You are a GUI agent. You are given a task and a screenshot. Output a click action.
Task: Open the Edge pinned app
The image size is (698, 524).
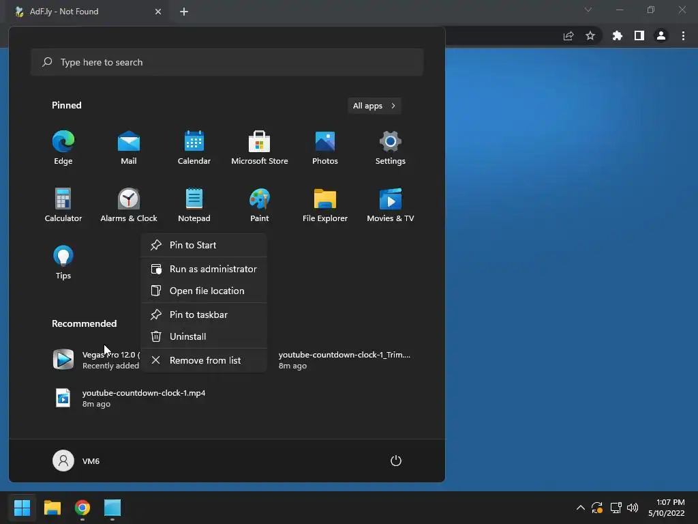tap(63, 148)
